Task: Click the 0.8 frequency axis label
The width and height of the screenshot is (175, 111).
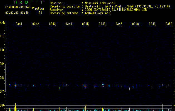Action: pos(2,78)
